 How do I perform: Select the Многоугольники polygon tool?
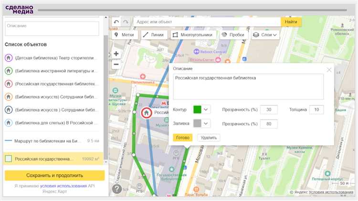point(193,35)
